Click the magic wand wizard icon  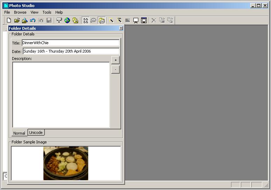pos(111,20)
